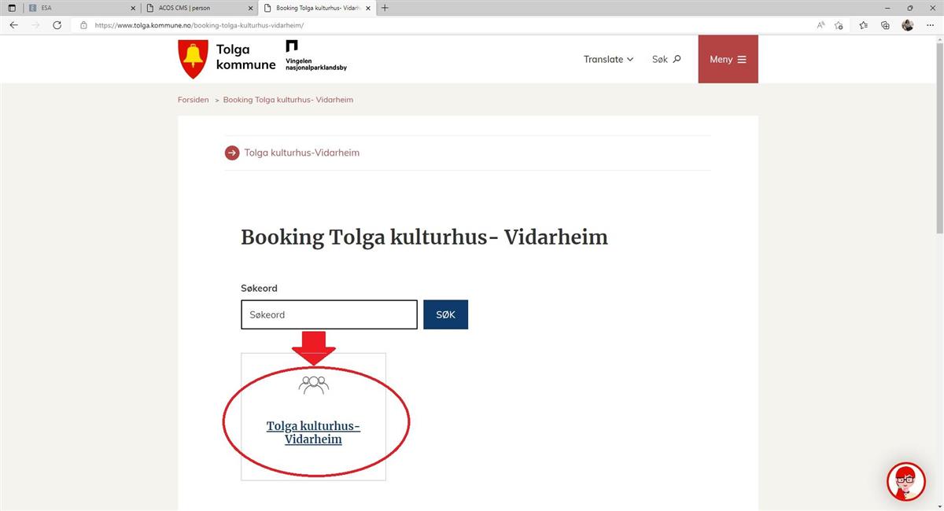Screen dimensions: 944x511
Task: Focus the Søkeord input field
Action: (x=329, y=314)
